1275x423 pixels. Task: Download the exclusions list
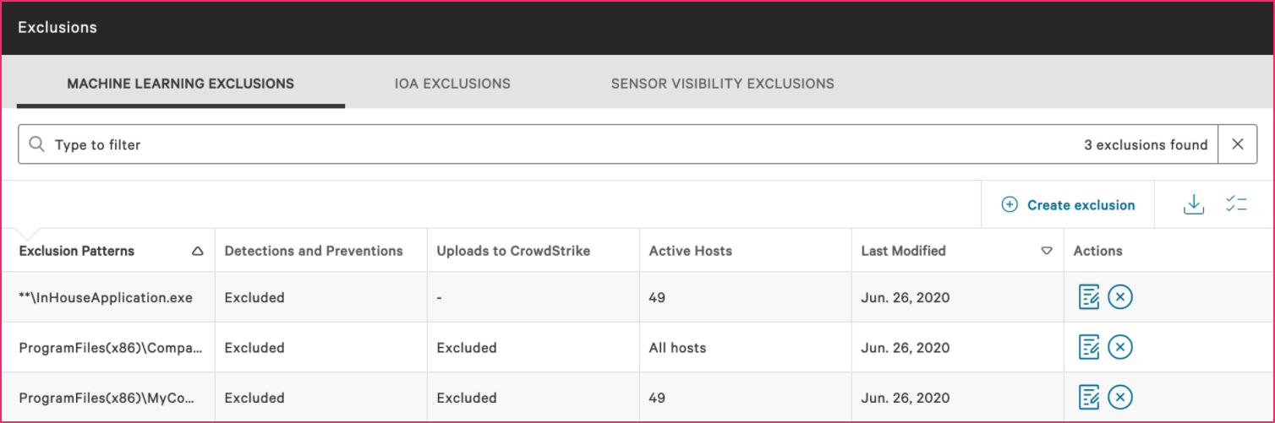1193,204
